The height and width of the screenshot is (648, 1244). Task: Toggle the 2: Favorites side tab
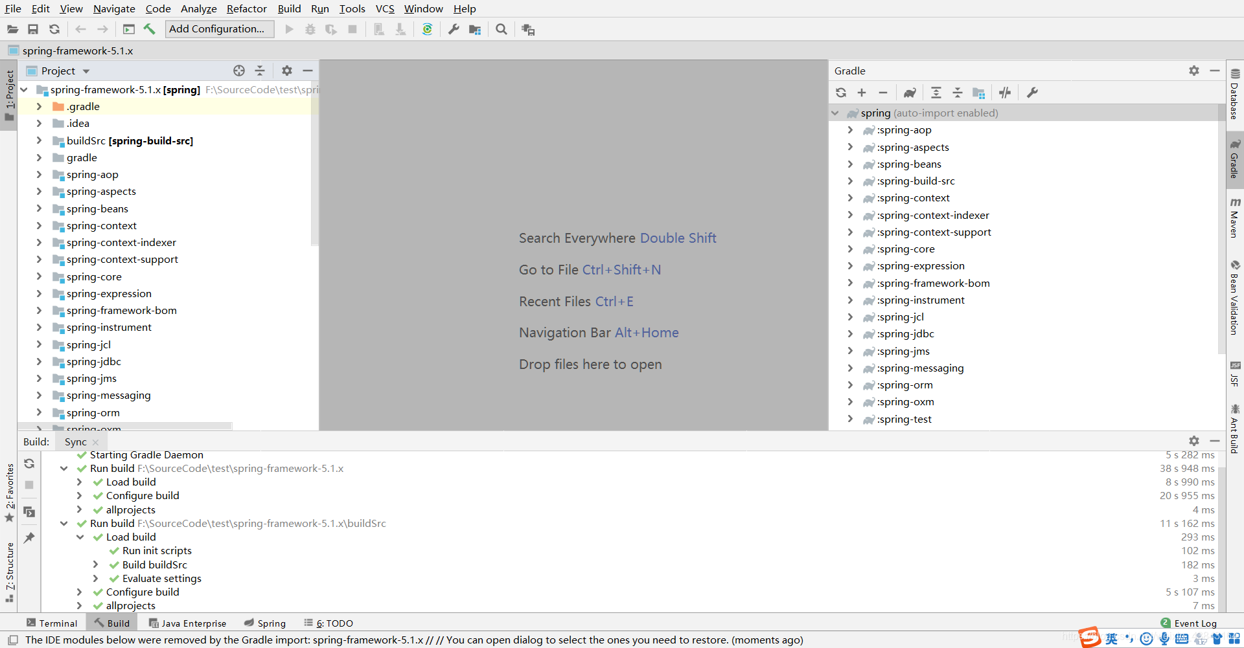9,492
